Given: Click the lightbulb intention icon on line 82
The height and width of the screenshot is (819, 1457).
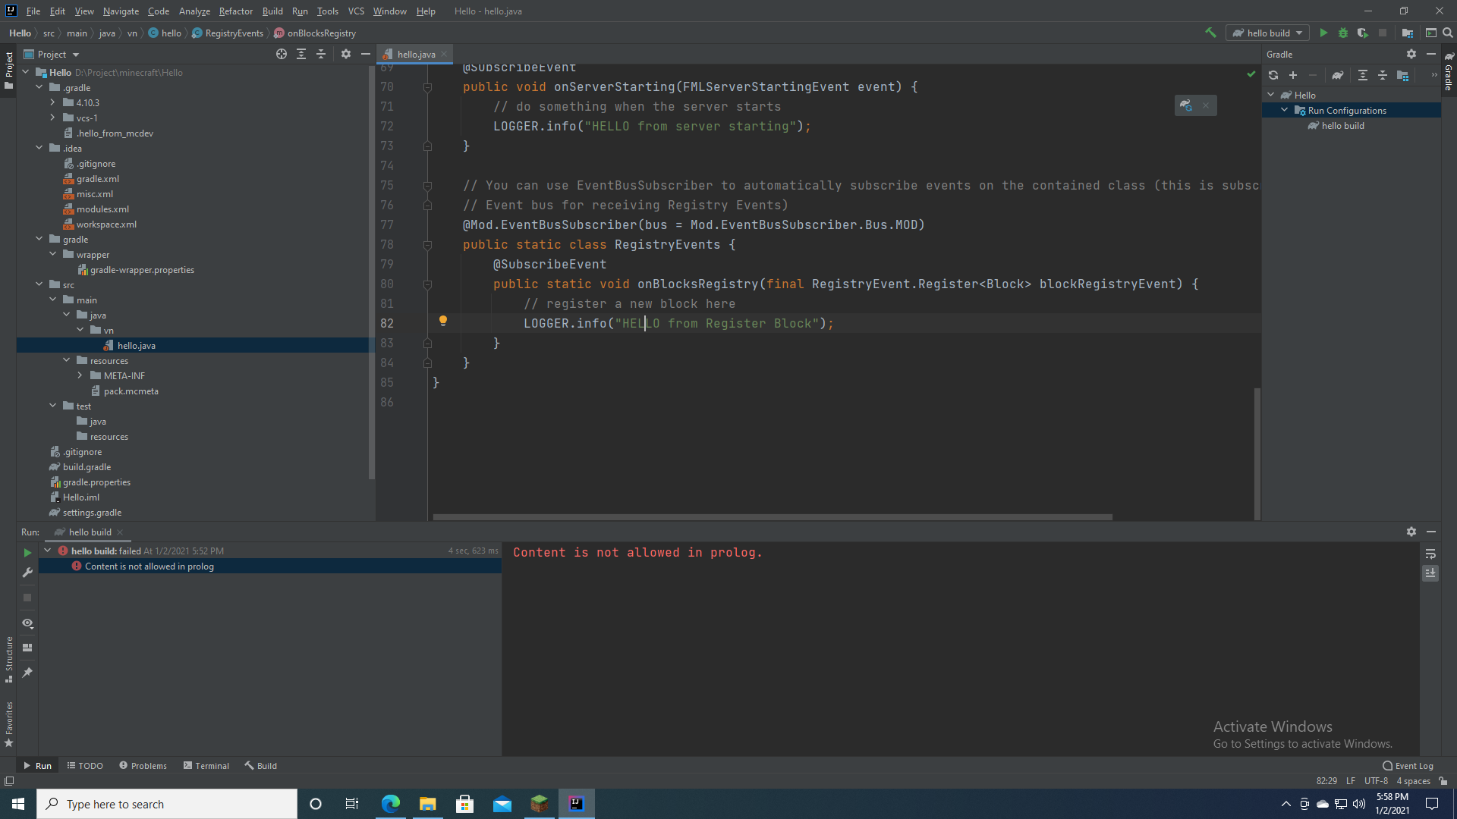Looking at the screenshot, I should pyautogui.click(x=443, y=321).
